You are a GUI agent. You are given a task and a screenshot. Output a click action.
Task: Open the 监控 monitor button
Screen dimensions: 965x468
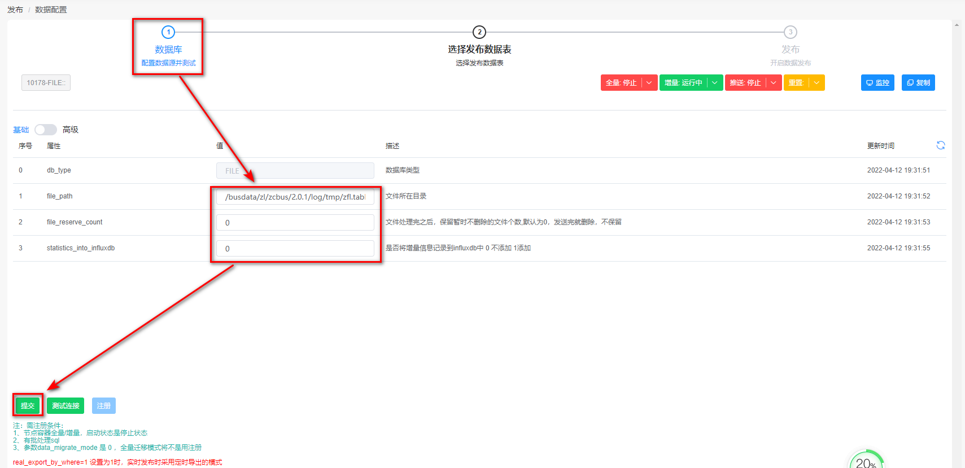tap(877, 83)
